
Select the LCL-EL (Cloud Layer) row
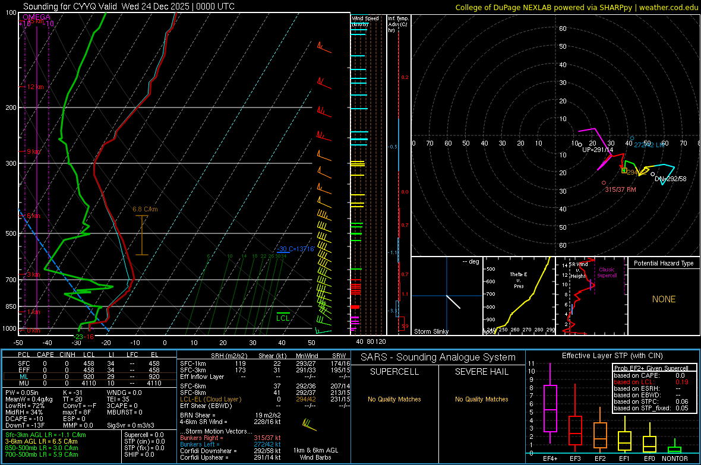pos(265,399)
